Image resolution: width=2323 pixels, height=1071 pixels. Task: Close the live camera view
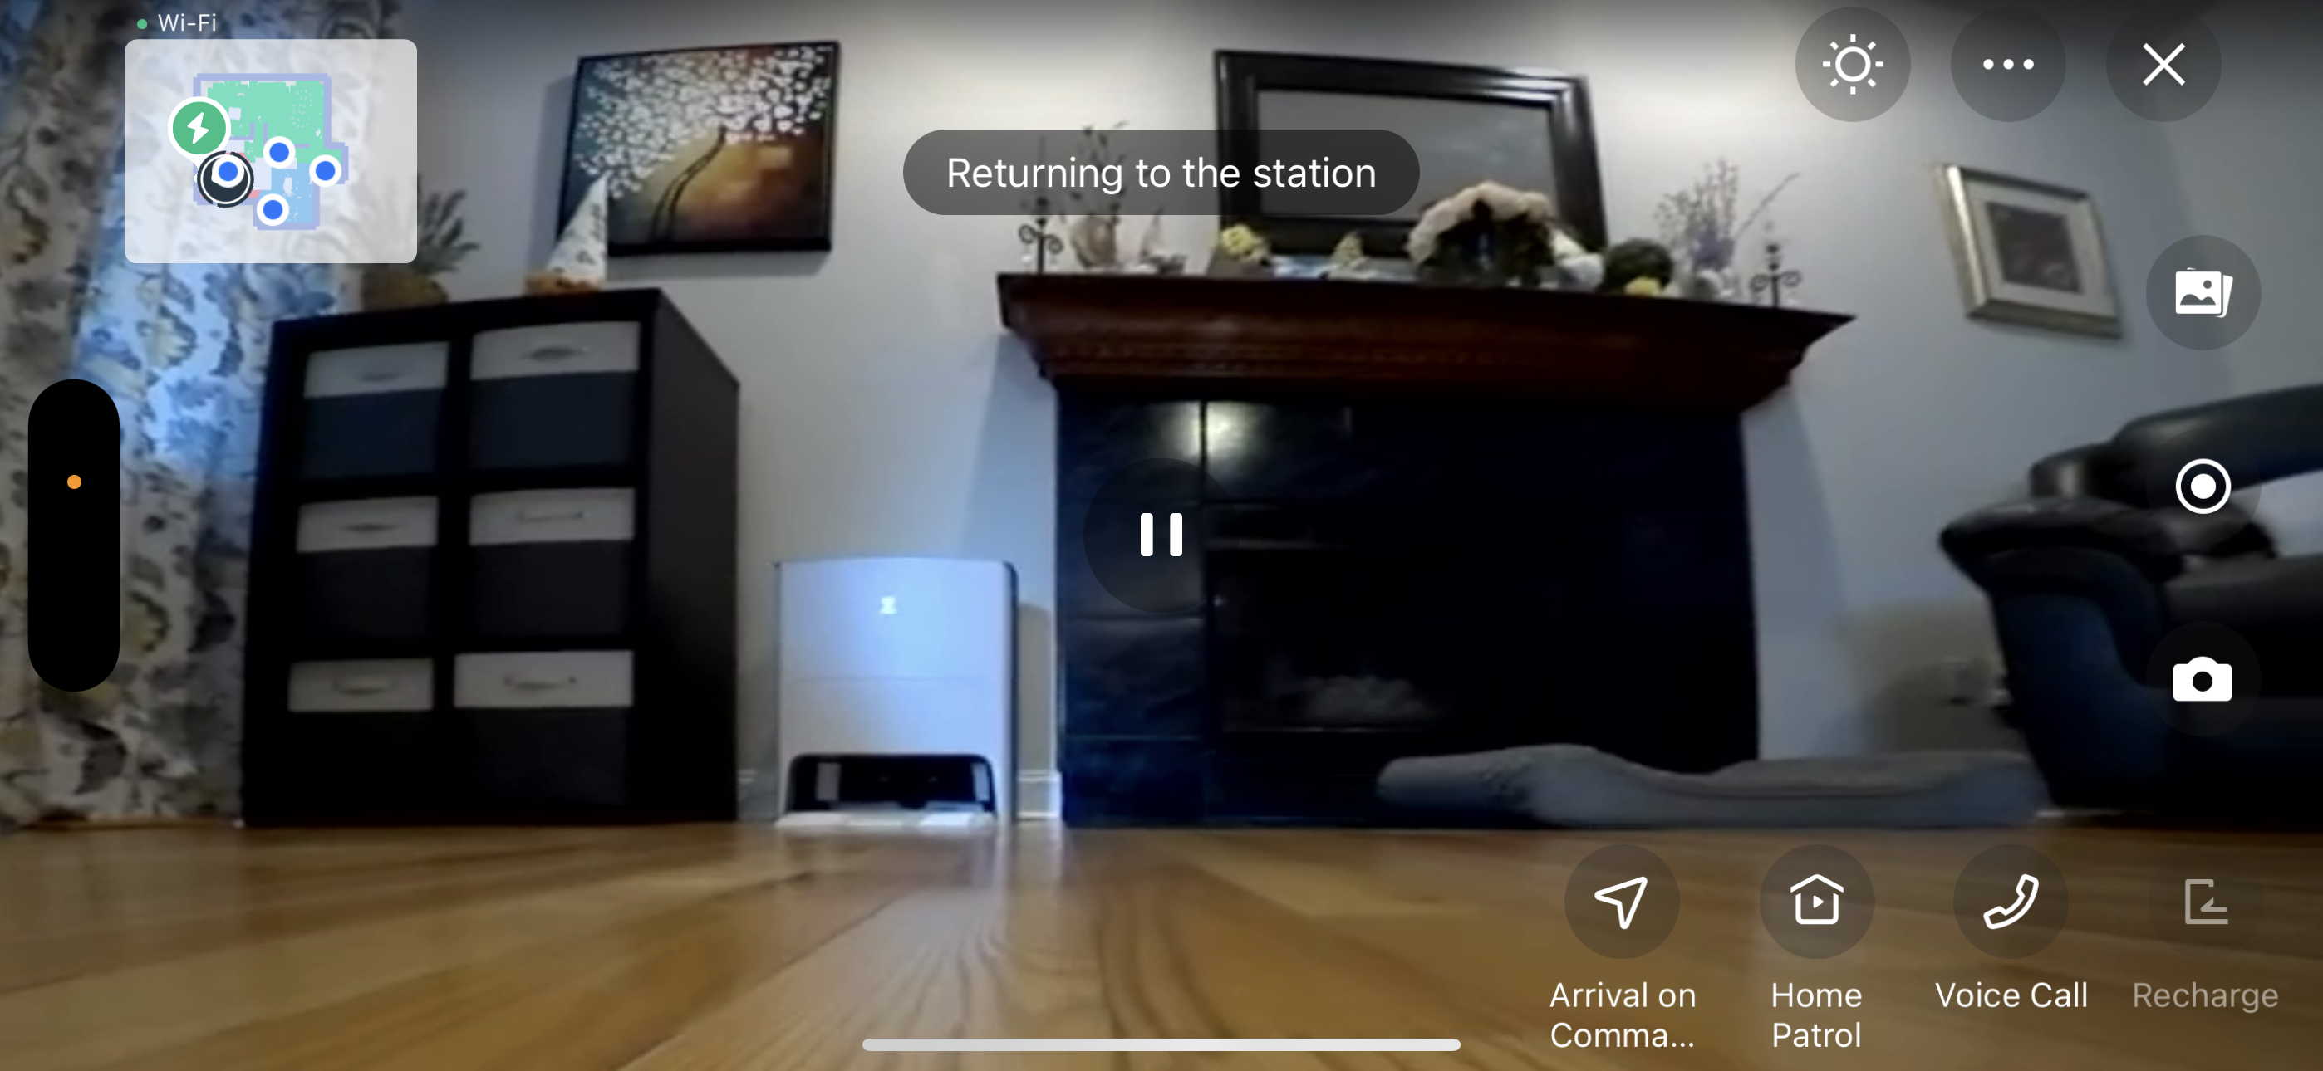(x=2162, y=64)
